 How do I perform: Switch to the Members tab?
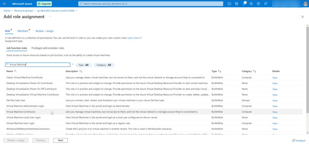(23, 31)
